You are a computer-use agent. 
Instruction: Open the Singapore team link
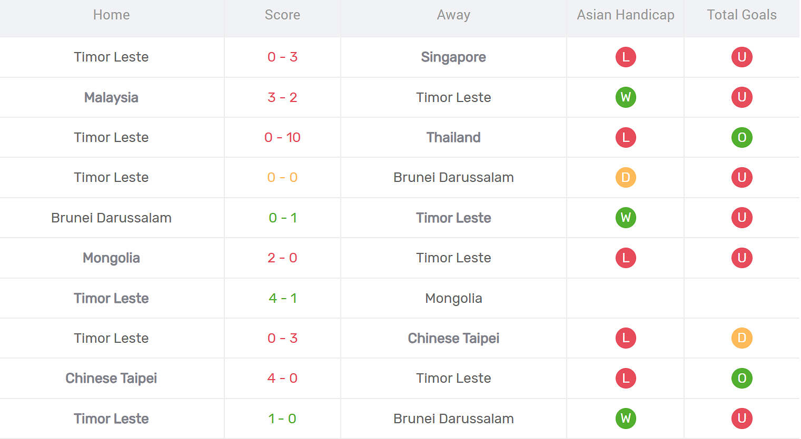(x=453, y=57)
